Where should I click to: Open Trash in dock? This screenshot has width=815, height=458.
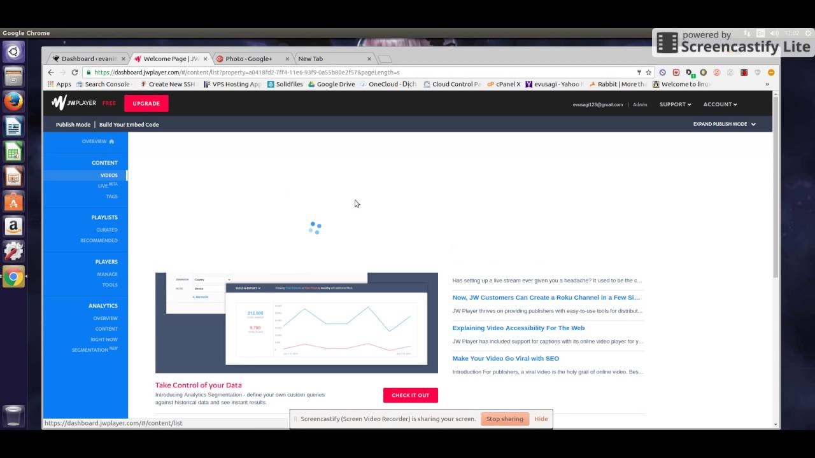(x=13, y=416)
